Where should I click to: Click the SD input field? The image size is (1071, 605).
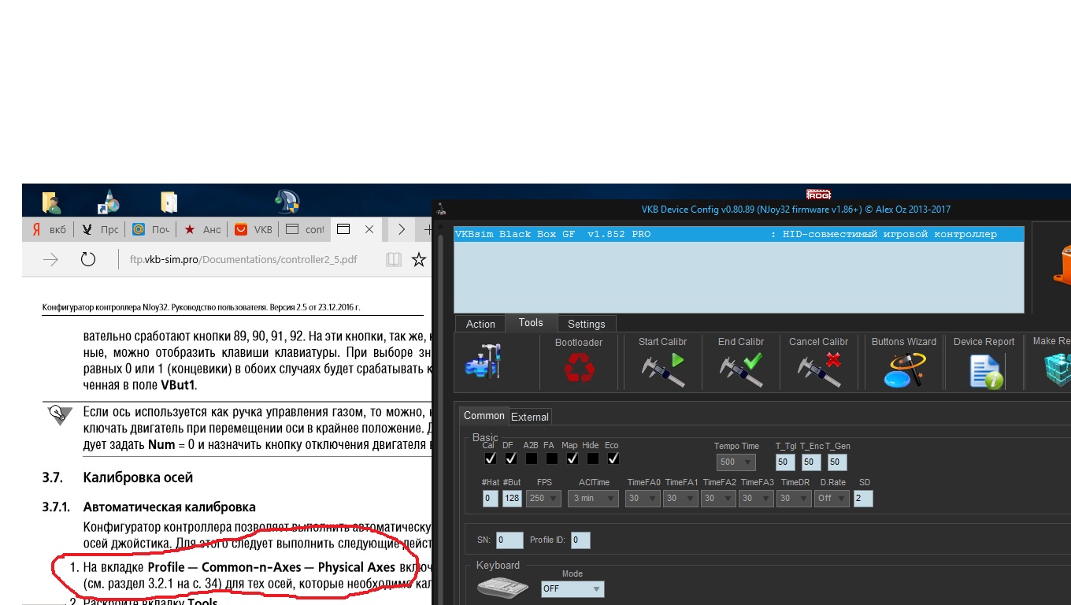point(863,499)
